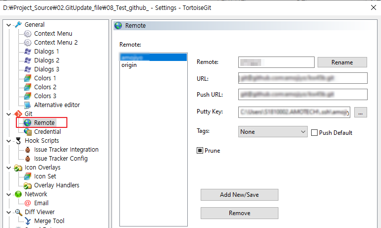Click the Icon Set icon

click(x=28, y=176)
